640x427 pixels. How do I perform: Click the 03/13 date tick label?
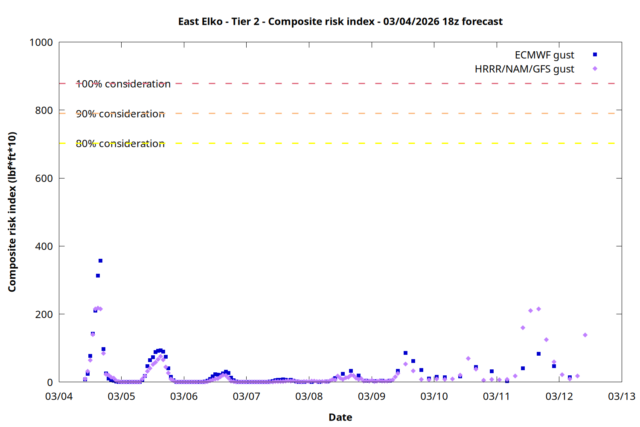point(621,396)
